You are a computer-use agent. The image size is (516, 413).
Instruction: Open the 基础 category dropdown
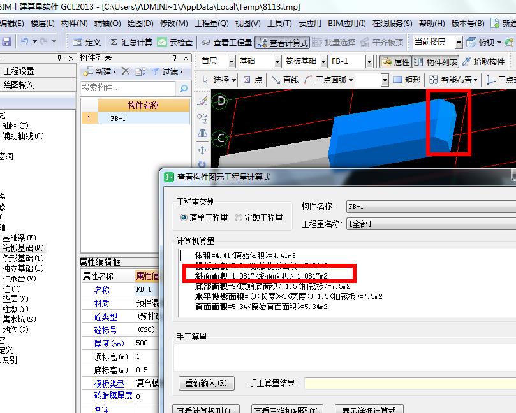[277, 61]
